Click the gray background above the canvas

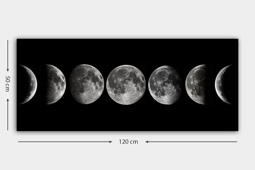tap(127, 19)
